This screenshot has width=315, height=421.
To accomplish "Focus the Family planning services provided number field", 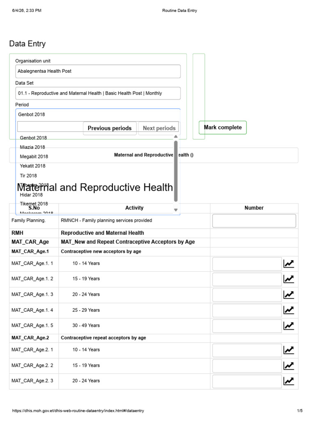I will (x=254, y=221).
